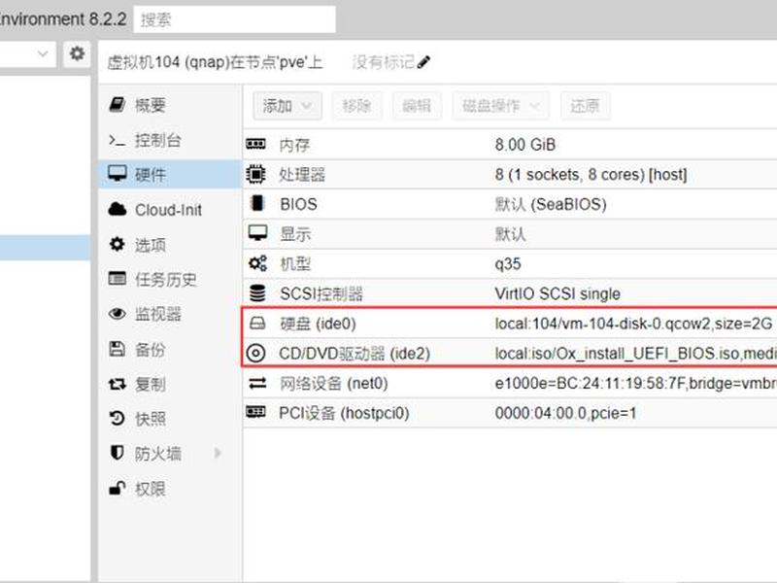Select the SCSI控制器 row label
This screenshot has height=583, width=777.
tap(321, 293)
